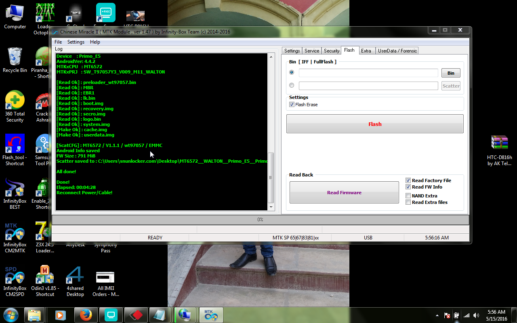Toggle Read FW Info checkbox
This screenshot has height=323, width=517.
408,187
